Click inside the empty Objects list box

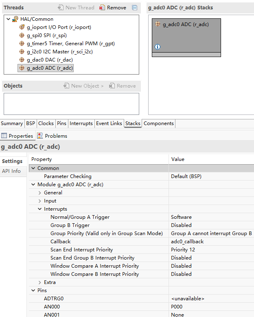click(x=71, y=104)
